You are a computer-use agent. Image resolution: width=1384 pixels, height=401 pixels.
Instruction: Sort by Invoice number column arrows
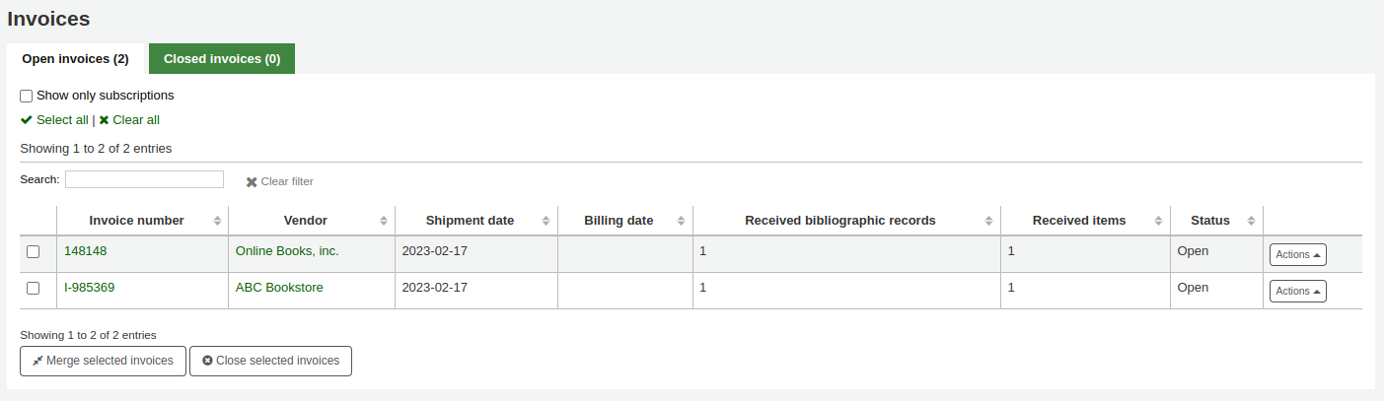point(217,221)
